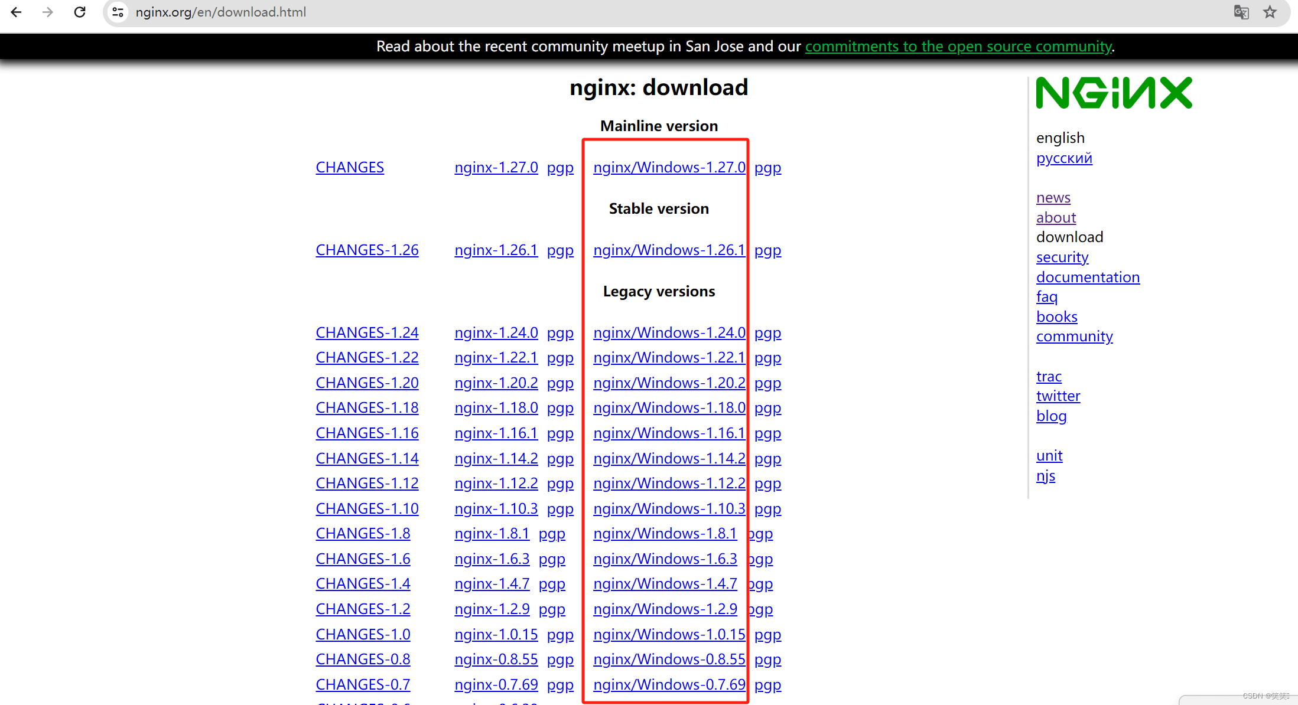The width and height of the screenshot is (1298, 705).
Task: Download nginx-1.4.7 source
Action: tap(492, 583)
